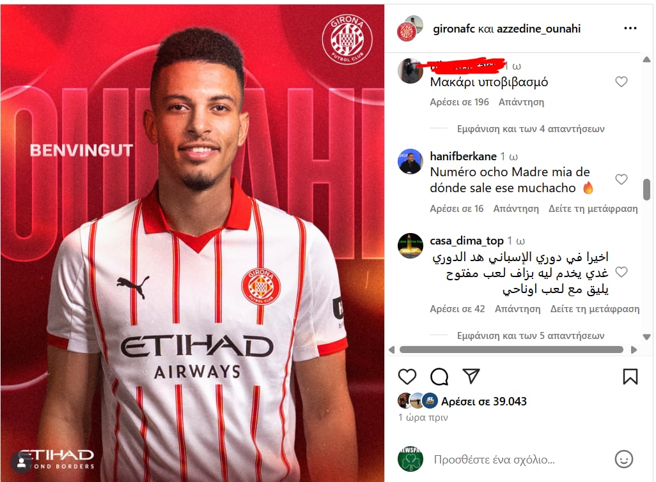
Task: Click the horizontal scrollbar right arrow
Action: 634,350
